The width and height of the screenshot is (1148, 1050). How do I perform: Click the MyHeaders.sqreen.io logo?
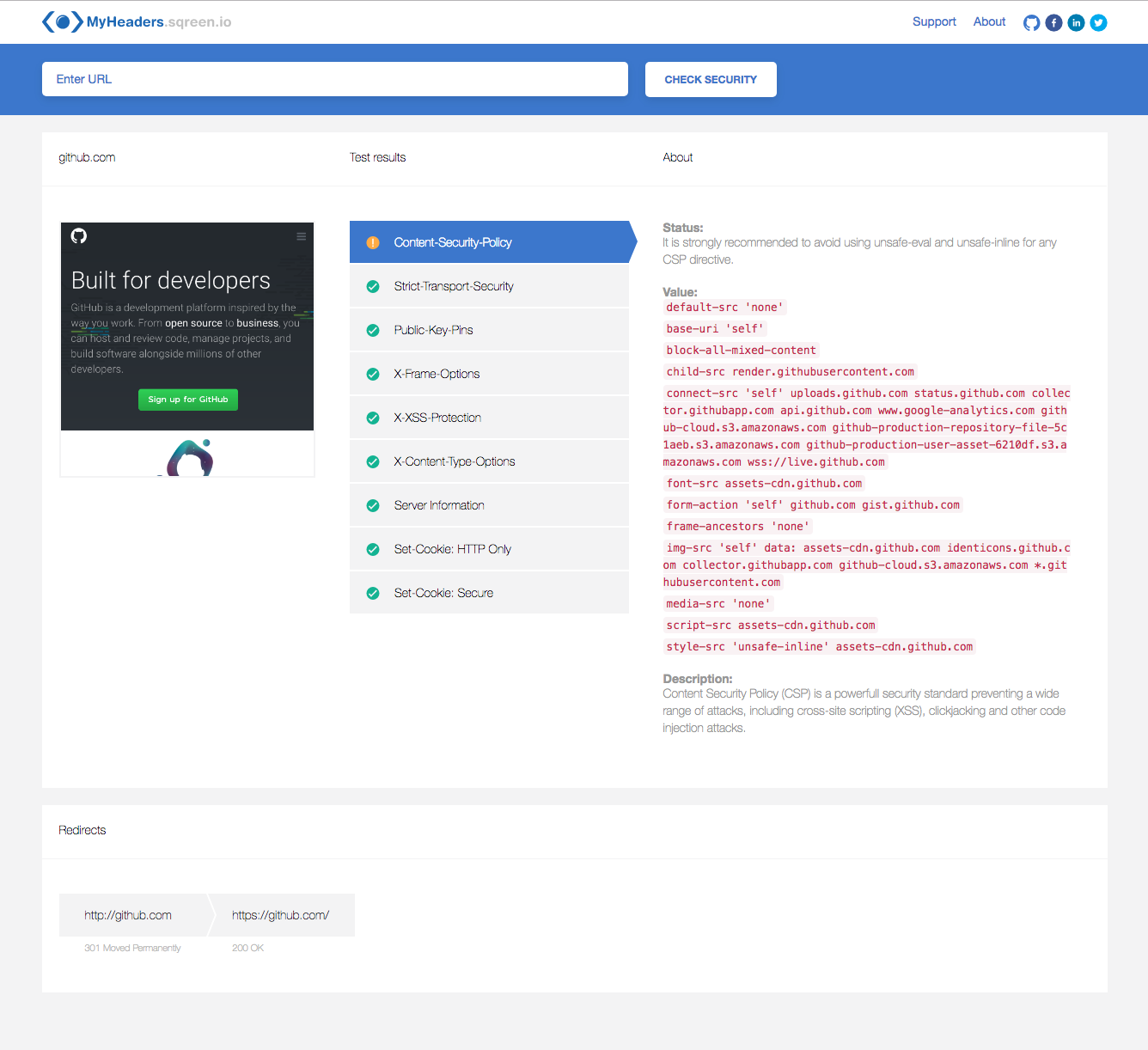click(x=137, y=22)
